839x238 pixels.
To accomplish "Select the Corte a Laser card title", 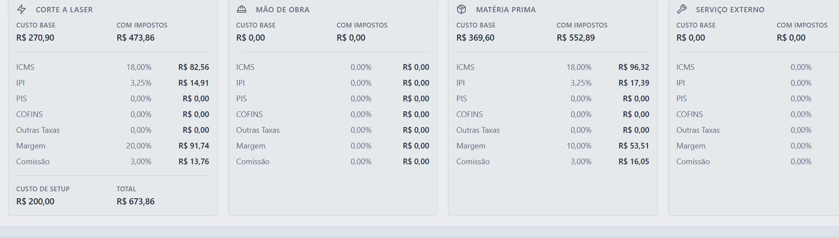I will point(64,10).
